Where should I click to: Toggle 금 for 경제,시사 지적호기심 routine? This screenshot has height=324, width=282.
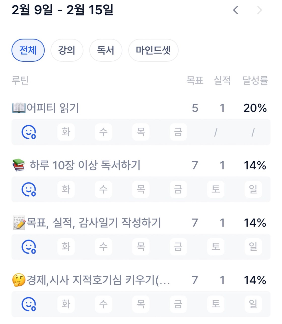pos(178,304)
